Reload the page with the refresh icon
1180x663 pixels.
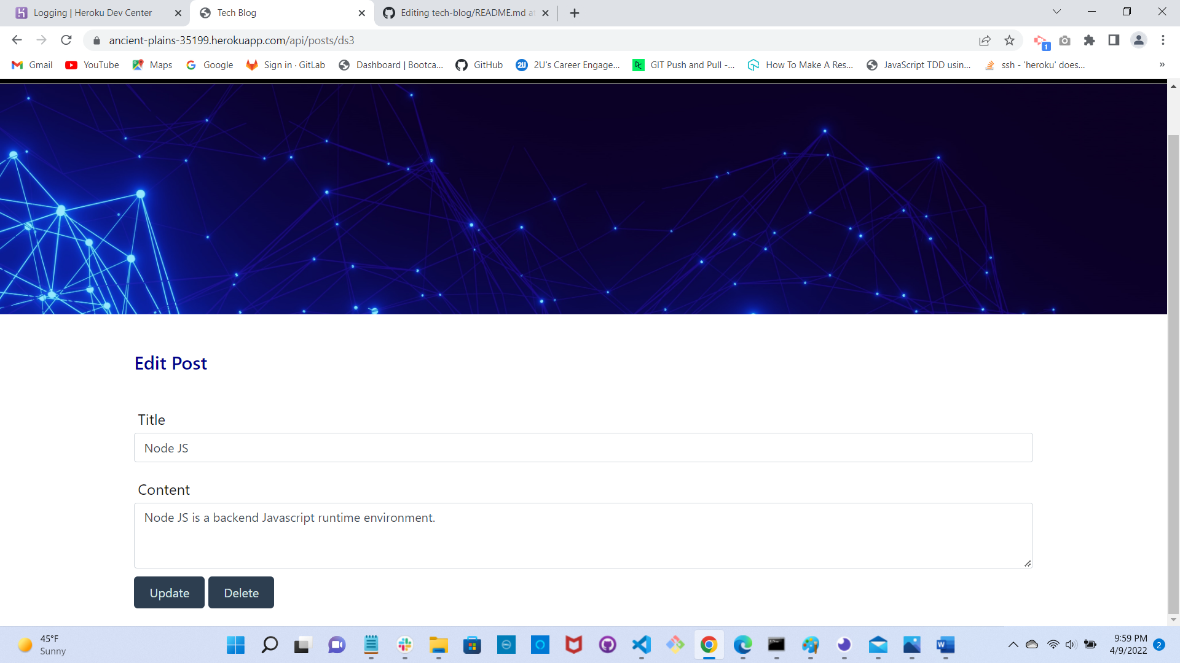tap(66, 41)
